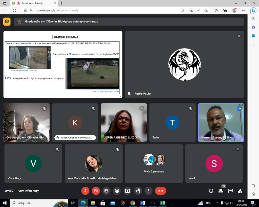Open the activities shapes icon
This screenshot has height=207, width=259.
point(240,191)
